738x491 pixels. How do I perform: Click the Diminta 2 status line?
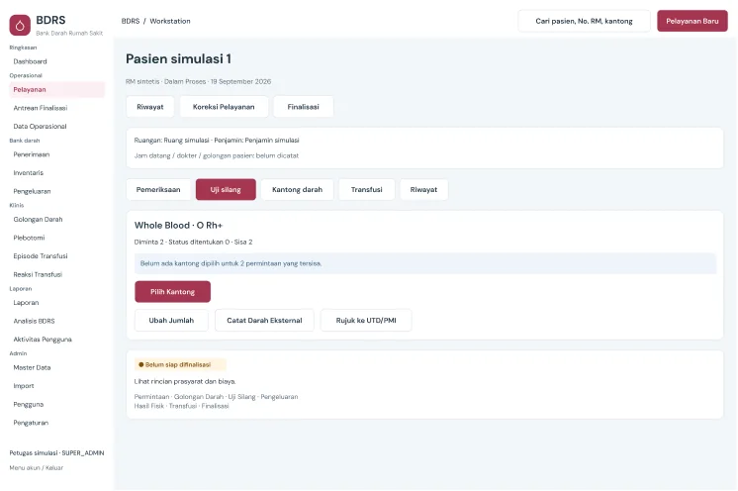click(x=194, y=242)
